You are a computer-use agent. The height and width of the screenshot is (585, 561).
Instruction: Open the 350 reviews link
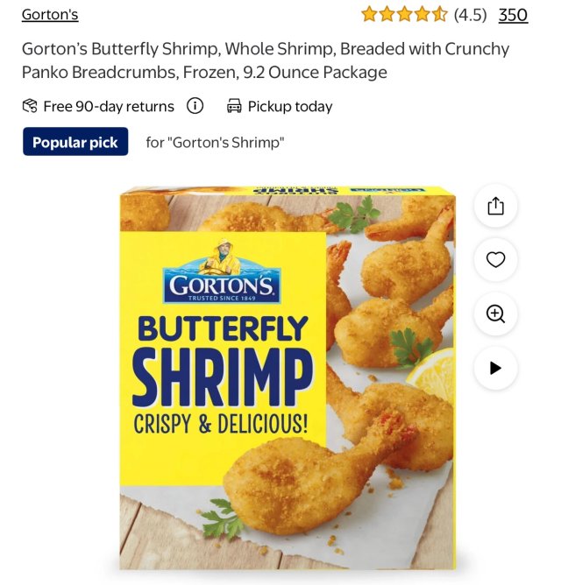[x=513, y=15]
